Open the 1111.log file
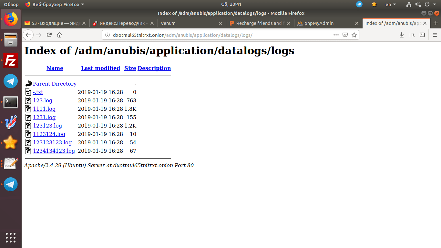Viewport: 441px width, 248px height. pyautogui.click(x=44, y=109)
